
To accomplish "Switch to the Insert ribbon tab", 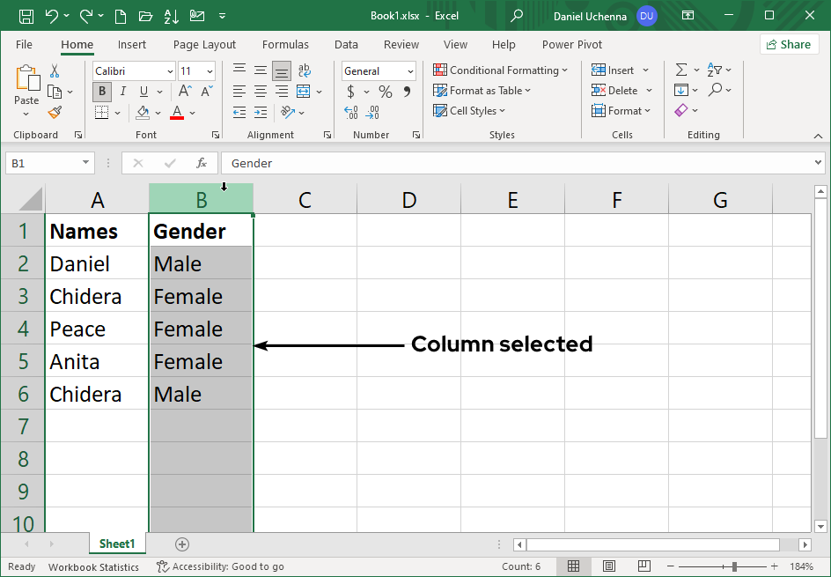I will coord(132,44).
